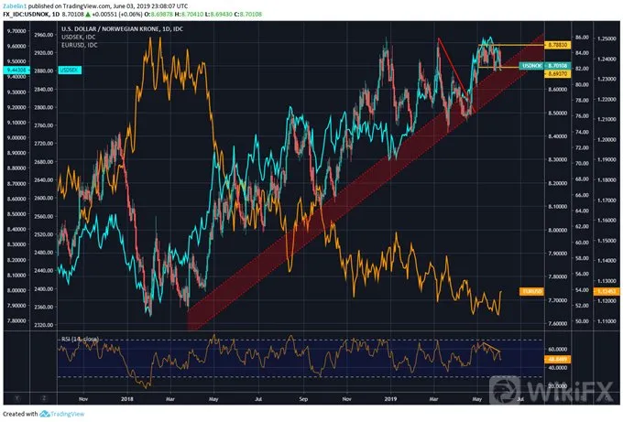Select the teal USDNOK price label tag
This screenshot has width=623, height=422.
(x=531, y=66)
